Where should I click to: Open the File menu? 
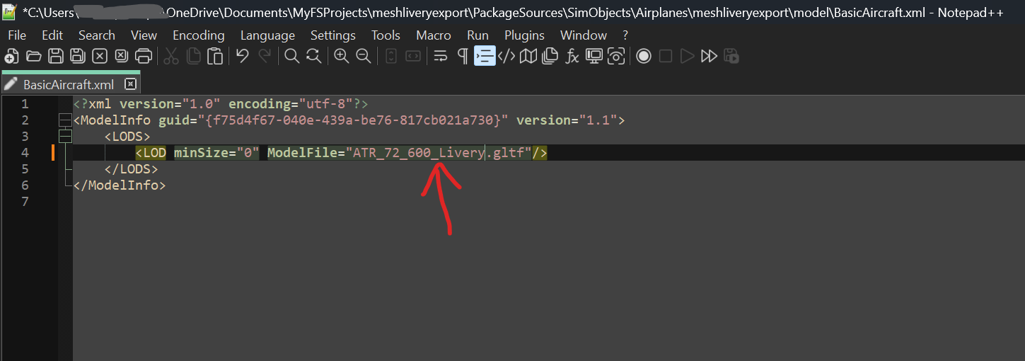tap(17, 35)
